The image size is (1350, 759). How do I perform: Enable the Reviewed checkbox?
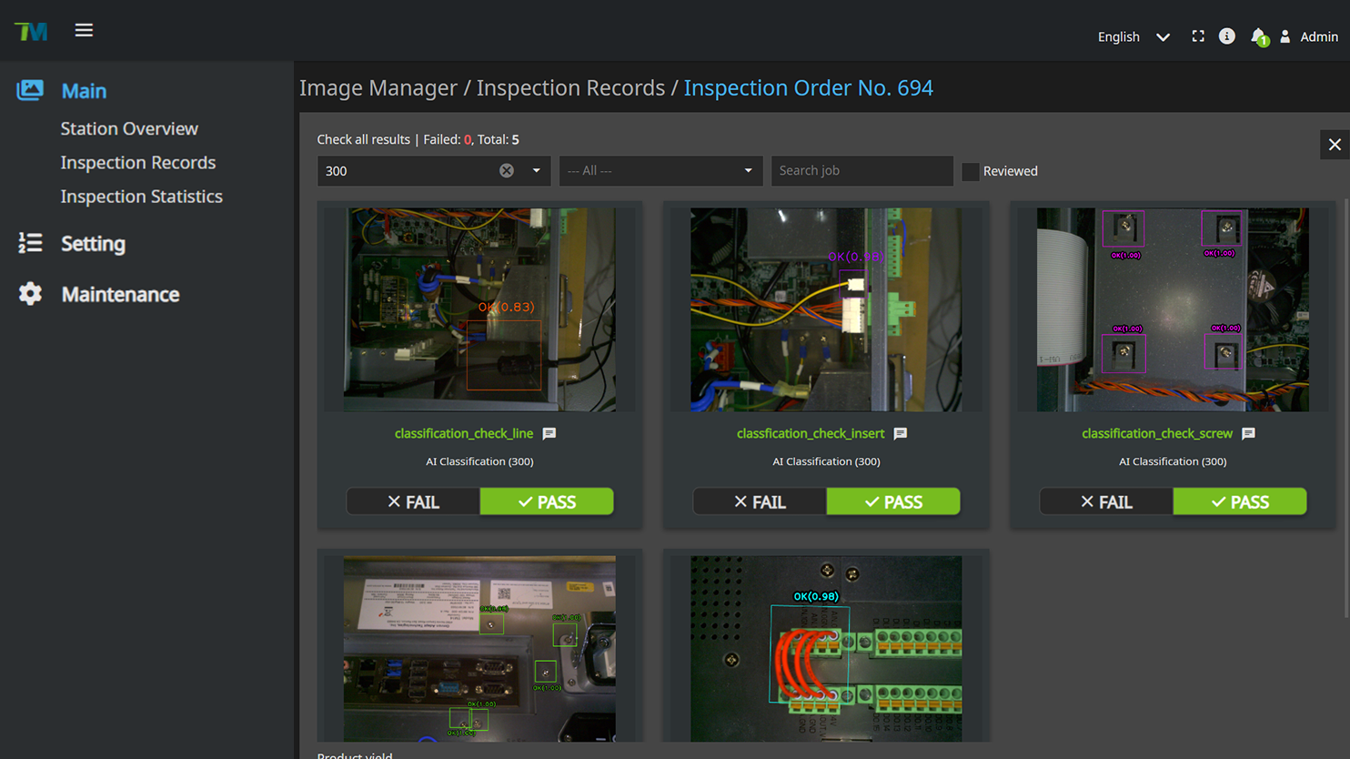click(x=971, y=171)
